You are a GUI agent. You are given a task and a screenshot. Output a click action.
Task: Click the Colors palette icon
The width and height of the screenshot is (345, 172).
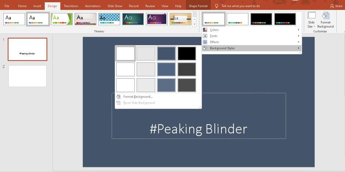click(205, 30)
